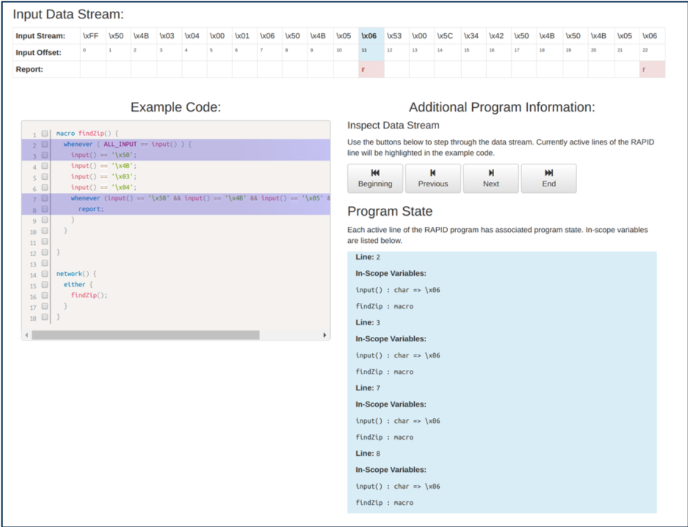Image resolution: width=688 pixels, height=527 pixels.
Task: Select the \xFF cell at offset 0
Action: [92, 36]
